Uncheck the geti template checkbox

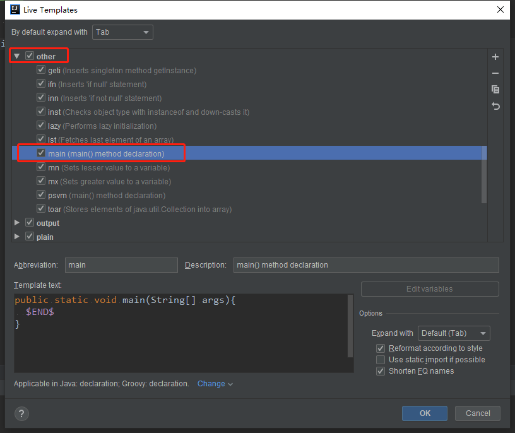point(41,69)
